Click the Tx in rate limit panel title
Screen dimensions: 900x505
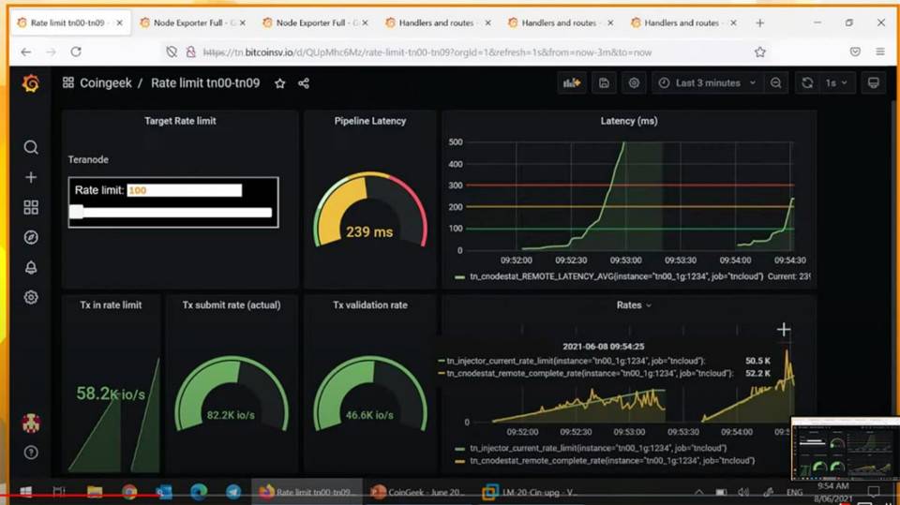(x=111, y=305)
